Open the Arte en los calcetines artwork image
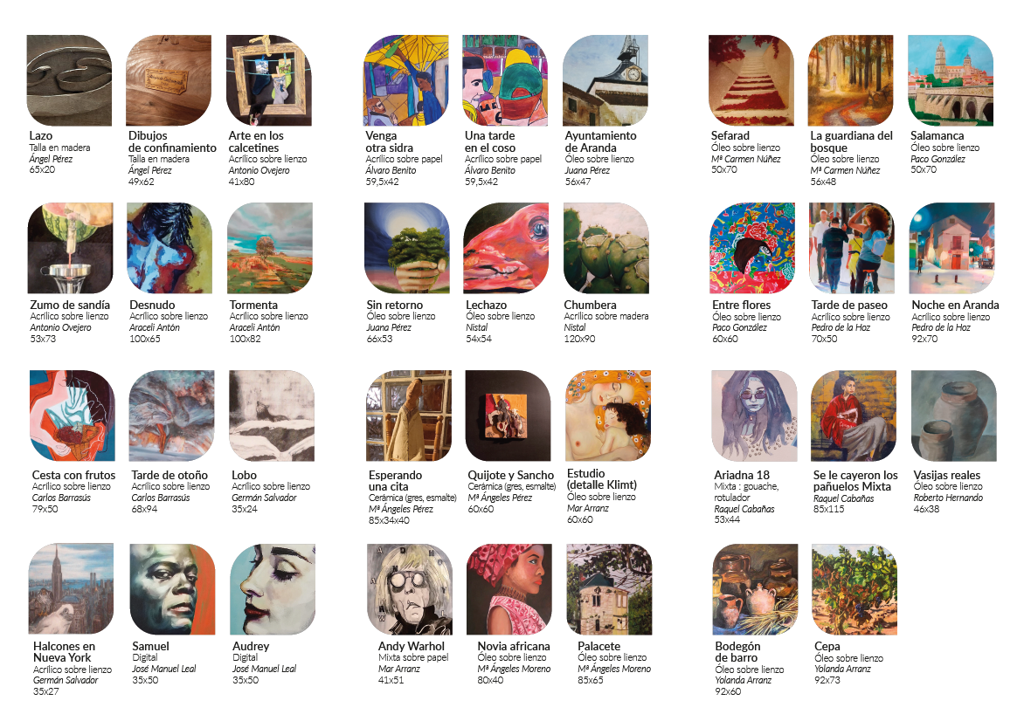 [269, 80]
